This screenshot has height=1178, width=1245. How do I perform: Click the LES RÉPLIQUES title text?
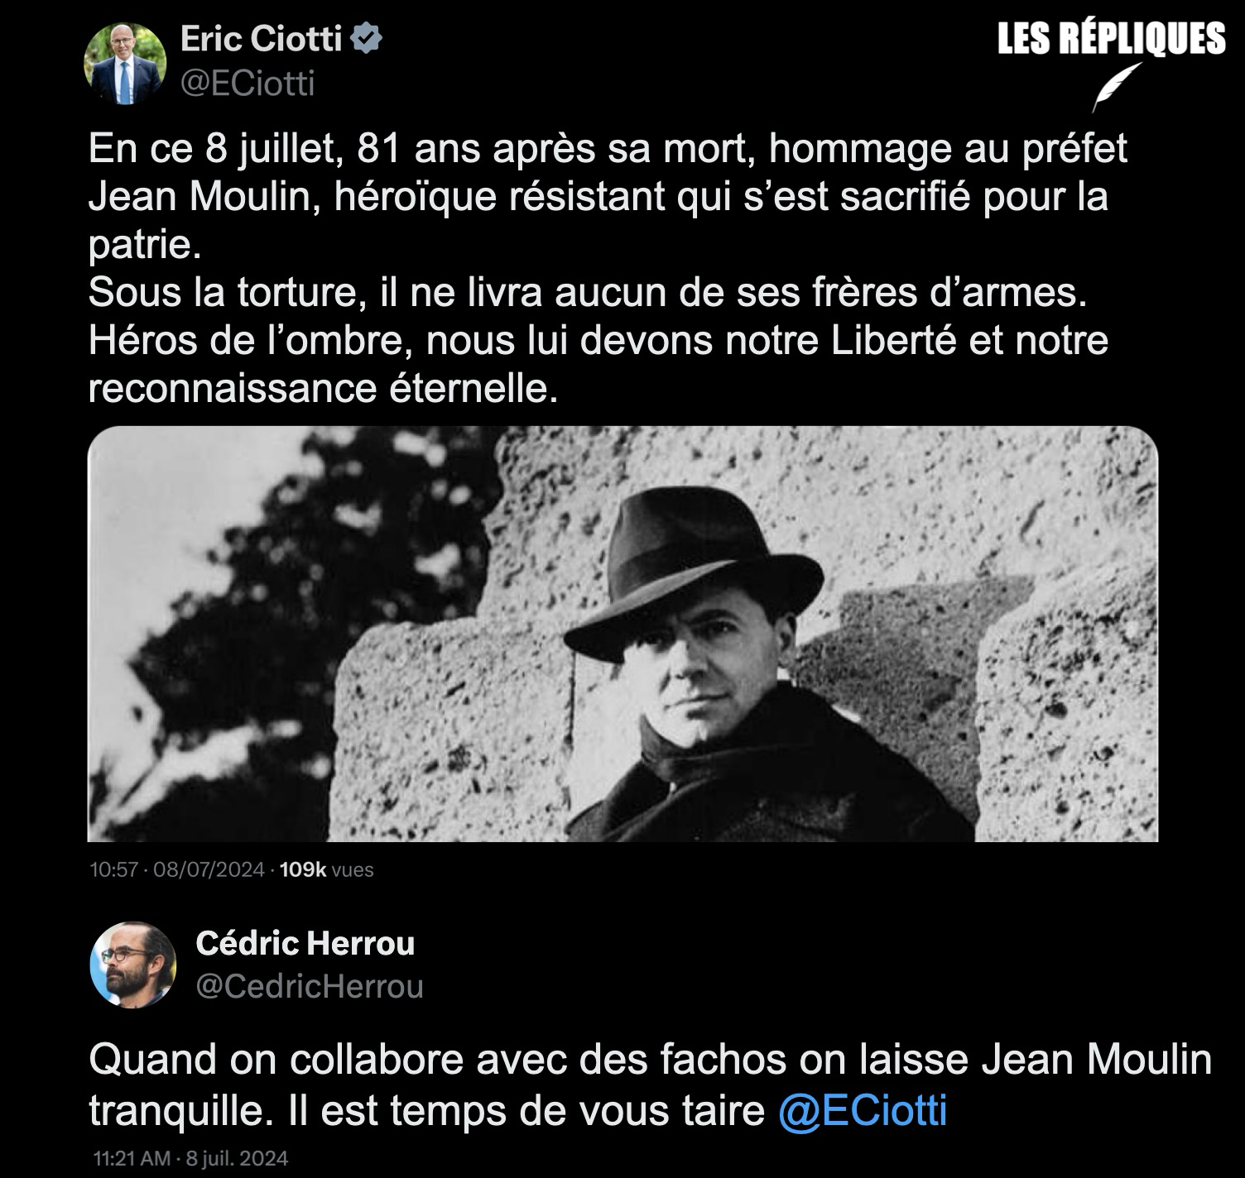(x=1111, y=39)
